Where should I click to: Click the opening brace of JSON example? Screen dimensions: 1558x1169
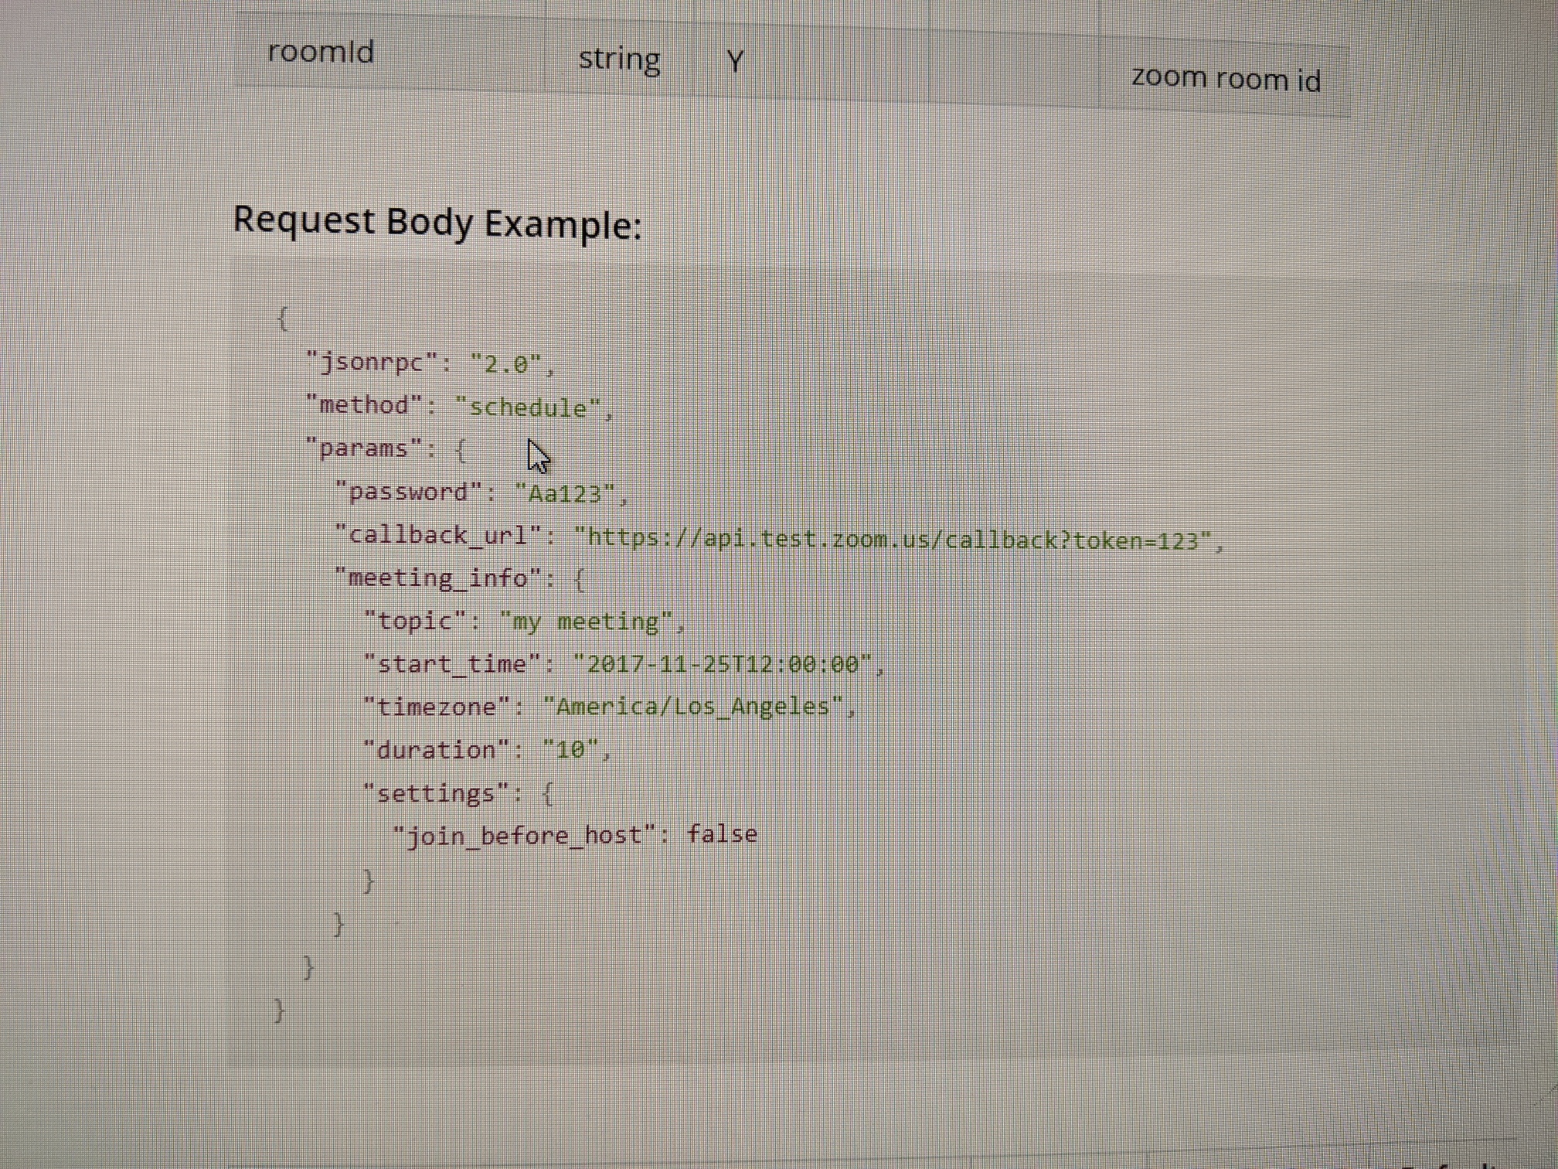pos(283,318)
